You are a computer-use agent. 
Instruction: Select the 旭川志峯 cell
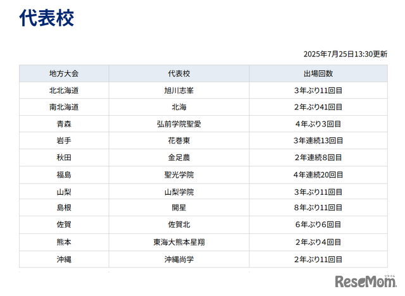(179, 90)
